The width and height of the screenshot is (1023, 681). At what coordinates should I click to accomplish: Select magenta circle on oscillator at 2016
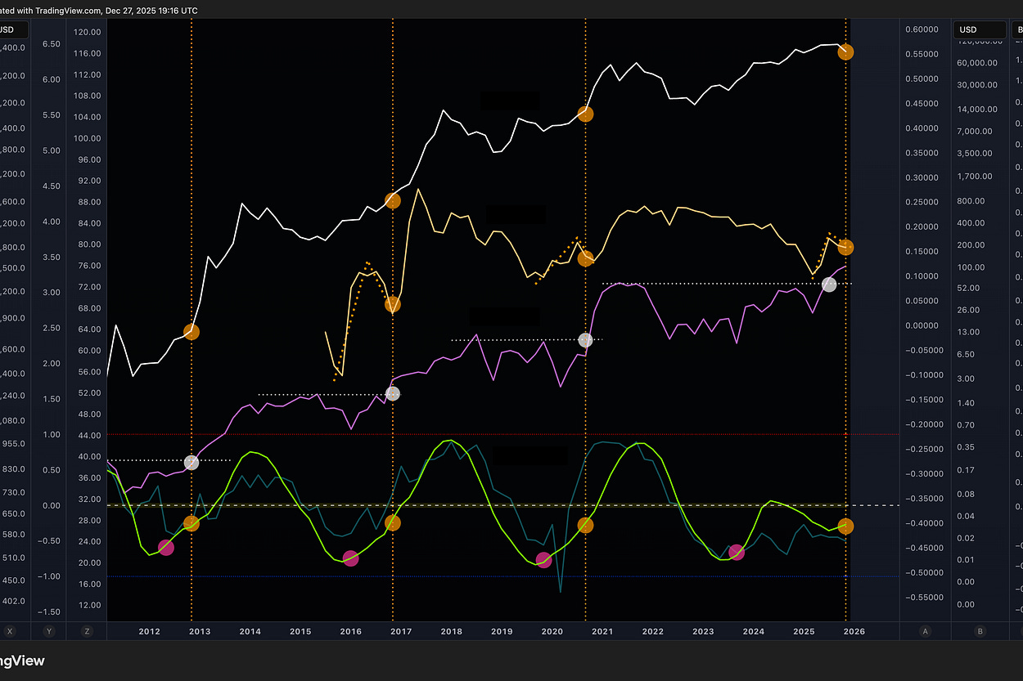click(350, 558)
